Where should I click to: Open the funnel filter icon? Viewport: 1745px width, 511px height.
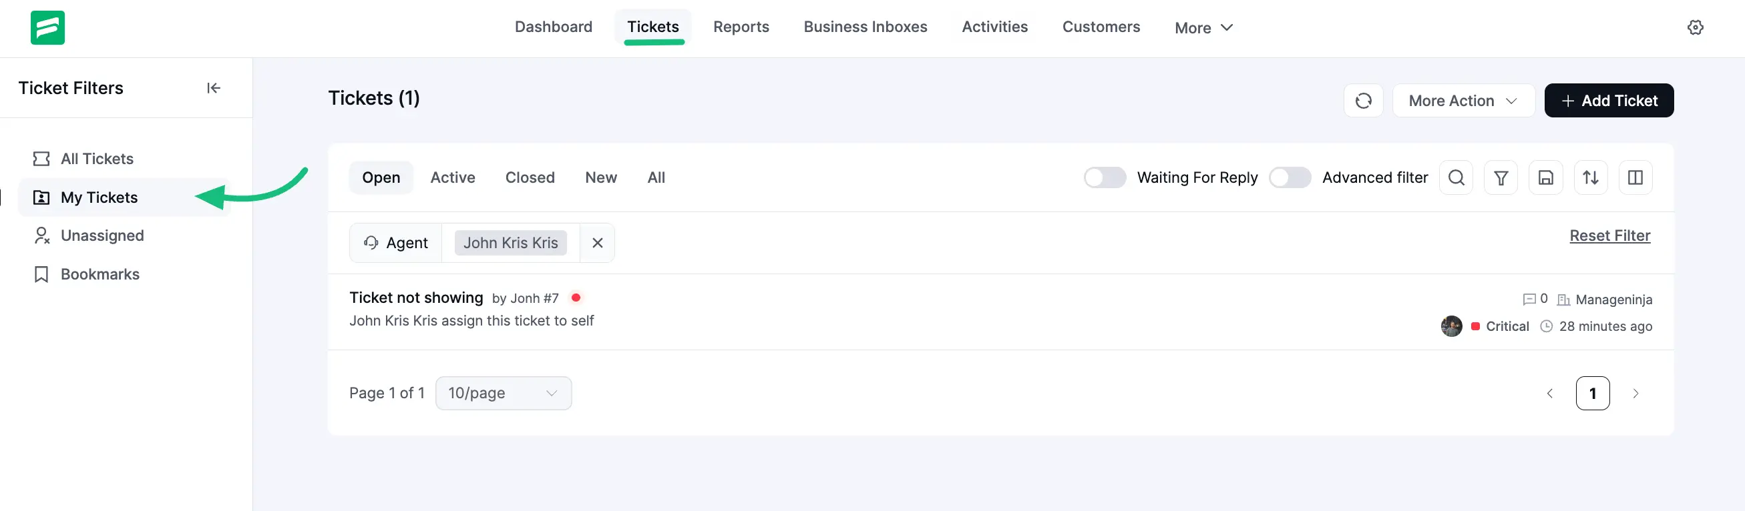click(x=1501, y=178)
